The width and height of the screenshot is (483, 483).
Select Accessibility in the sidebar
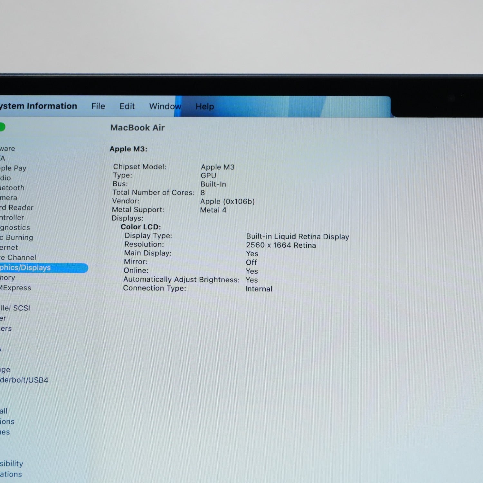[x=12, y=464]
